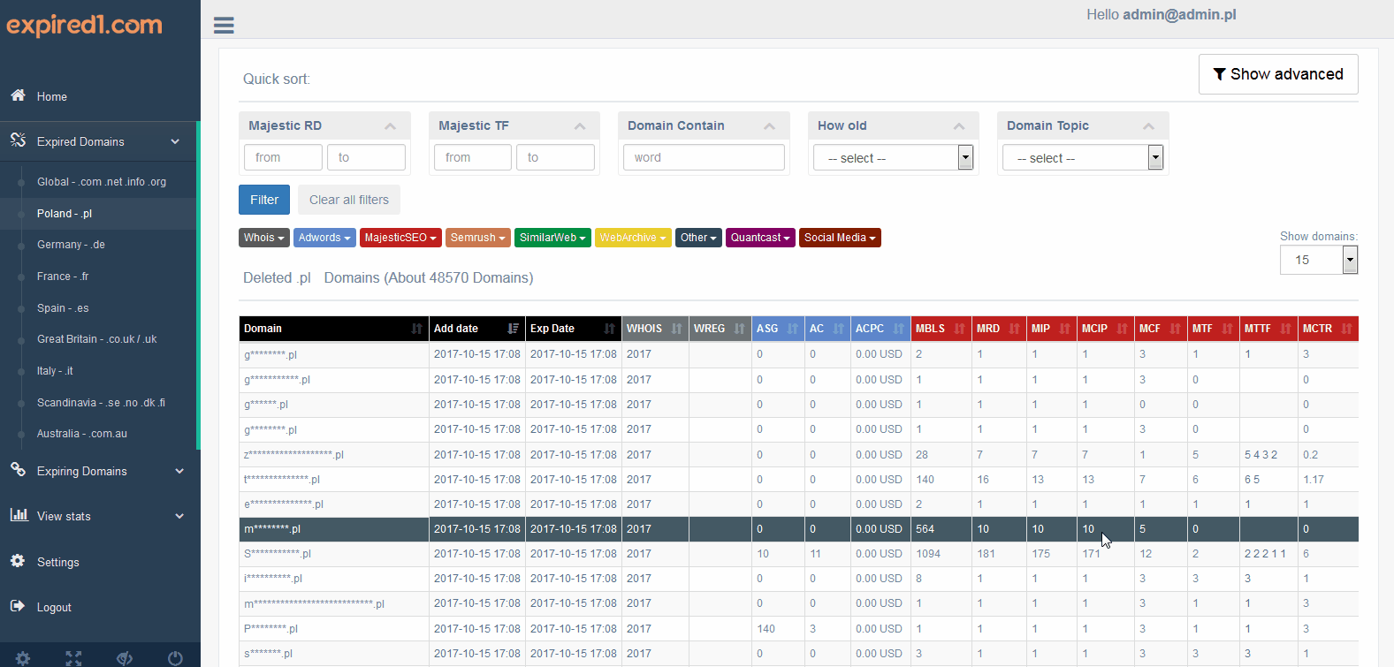This screenshot has width=1394, height=667.
Task: Open Global .com .net .info .org list
Action: click(x=102, y=181)
